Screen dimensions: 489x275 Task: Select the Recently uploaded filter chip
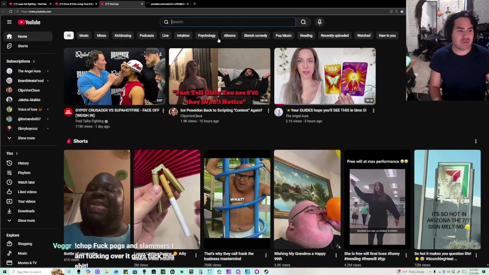click(335, 36)
